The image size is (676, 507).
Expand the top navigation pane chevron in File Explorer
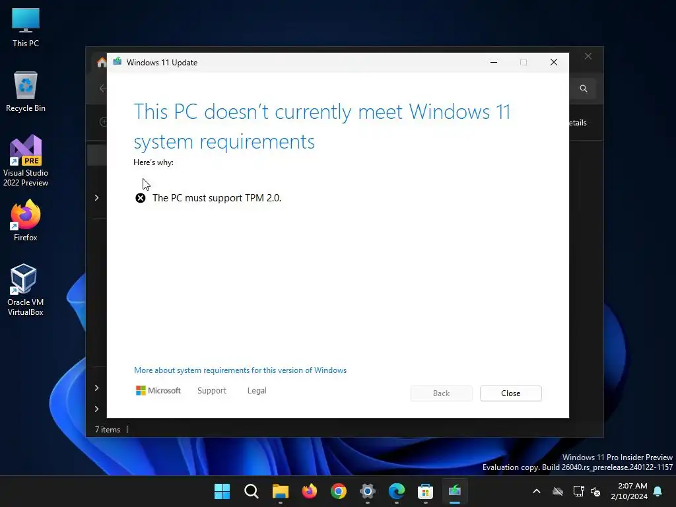click(96, 197)
